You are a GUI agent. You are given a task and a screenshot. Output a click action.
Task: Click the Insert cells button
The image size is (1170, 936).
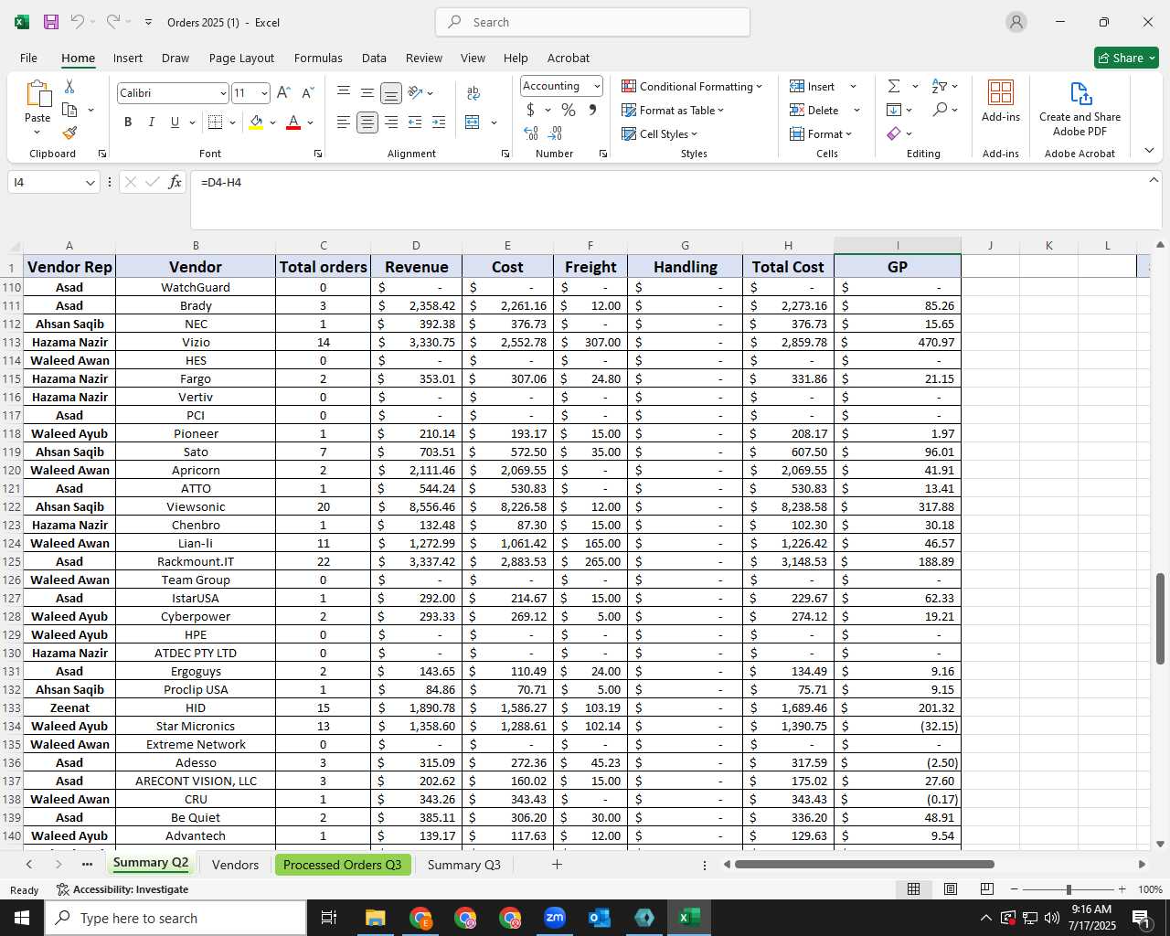tap(813, 86)
